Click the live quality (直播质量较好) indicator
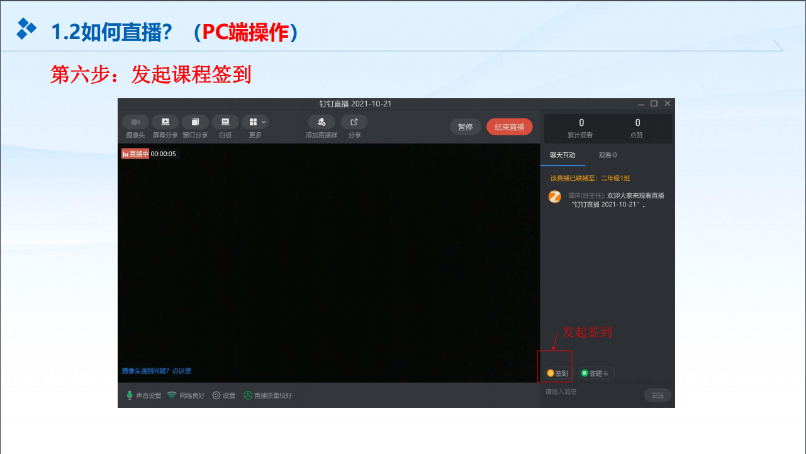 248,395
